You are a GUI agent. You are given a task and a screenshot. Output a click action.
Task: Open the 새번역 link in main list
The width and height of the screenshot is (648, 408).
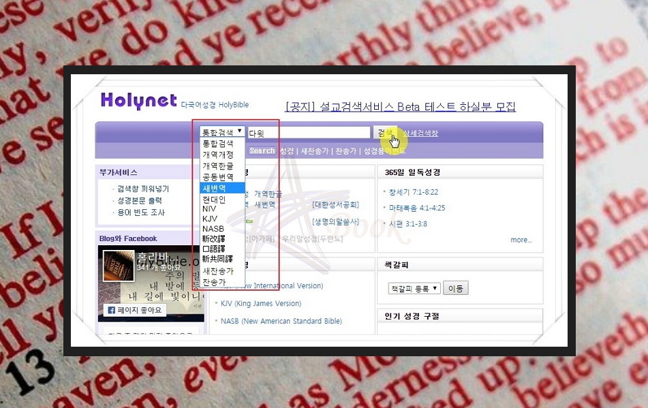264,204
